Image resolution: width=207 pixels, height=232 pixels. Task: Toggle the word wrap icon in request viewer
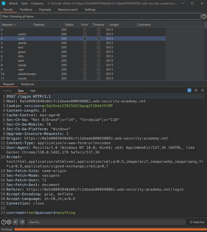click(x=189, y=90)
